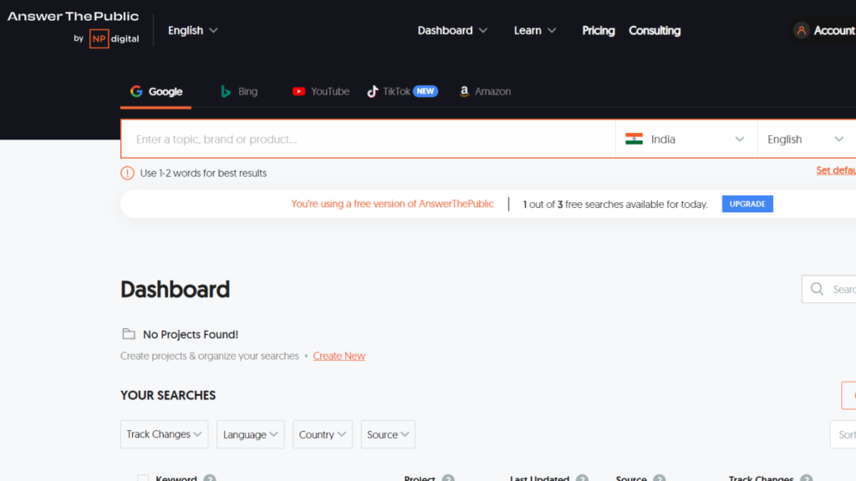Expand the Learn menu
This screenshot has width=856, height=481.
point(534,31)
